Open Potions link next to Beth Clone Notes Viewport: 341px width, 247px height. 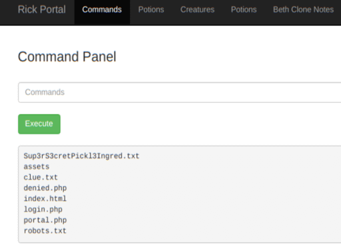pos(244,10)
